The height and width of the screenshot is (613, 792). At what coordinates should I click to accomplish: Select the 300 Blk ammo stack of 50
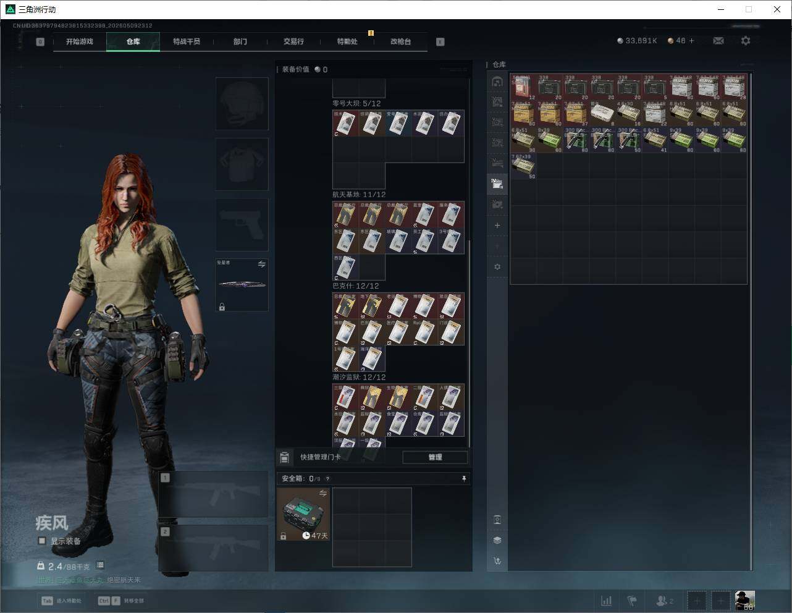(629, 140)
